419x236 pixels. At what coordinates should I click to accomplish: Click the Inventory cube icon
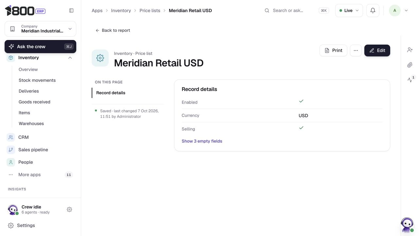[x=11, y=58]
